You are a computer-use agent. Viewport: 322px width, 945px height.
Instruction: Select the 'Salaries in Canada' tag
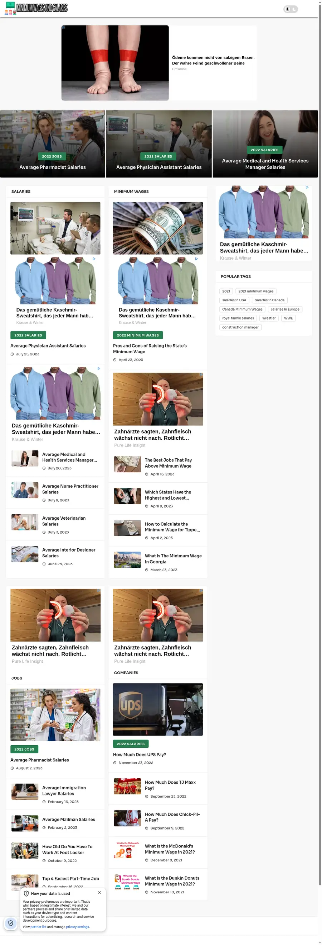coord(269,300)
